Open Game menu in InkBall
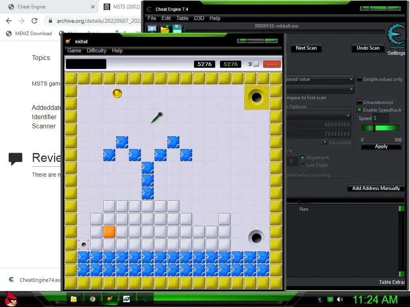The width and height of the screenshot is (410, 307). pos(74,50)
